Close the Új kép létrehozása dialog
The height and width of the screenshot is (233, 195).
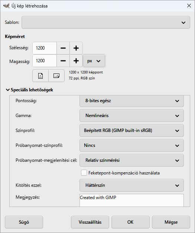[189, 6]
